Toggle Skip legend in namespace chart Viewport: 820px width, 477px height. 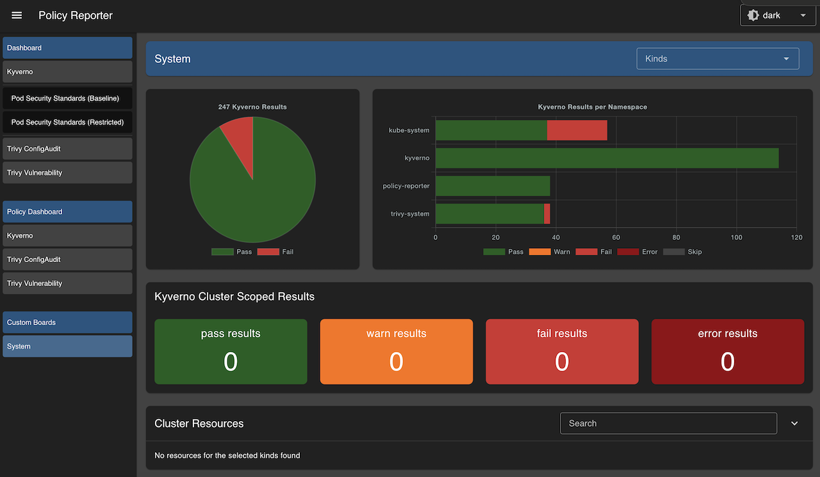coord(683,252)
